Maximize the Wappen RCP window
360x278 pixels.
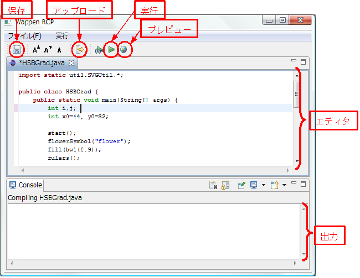[282, 20]
